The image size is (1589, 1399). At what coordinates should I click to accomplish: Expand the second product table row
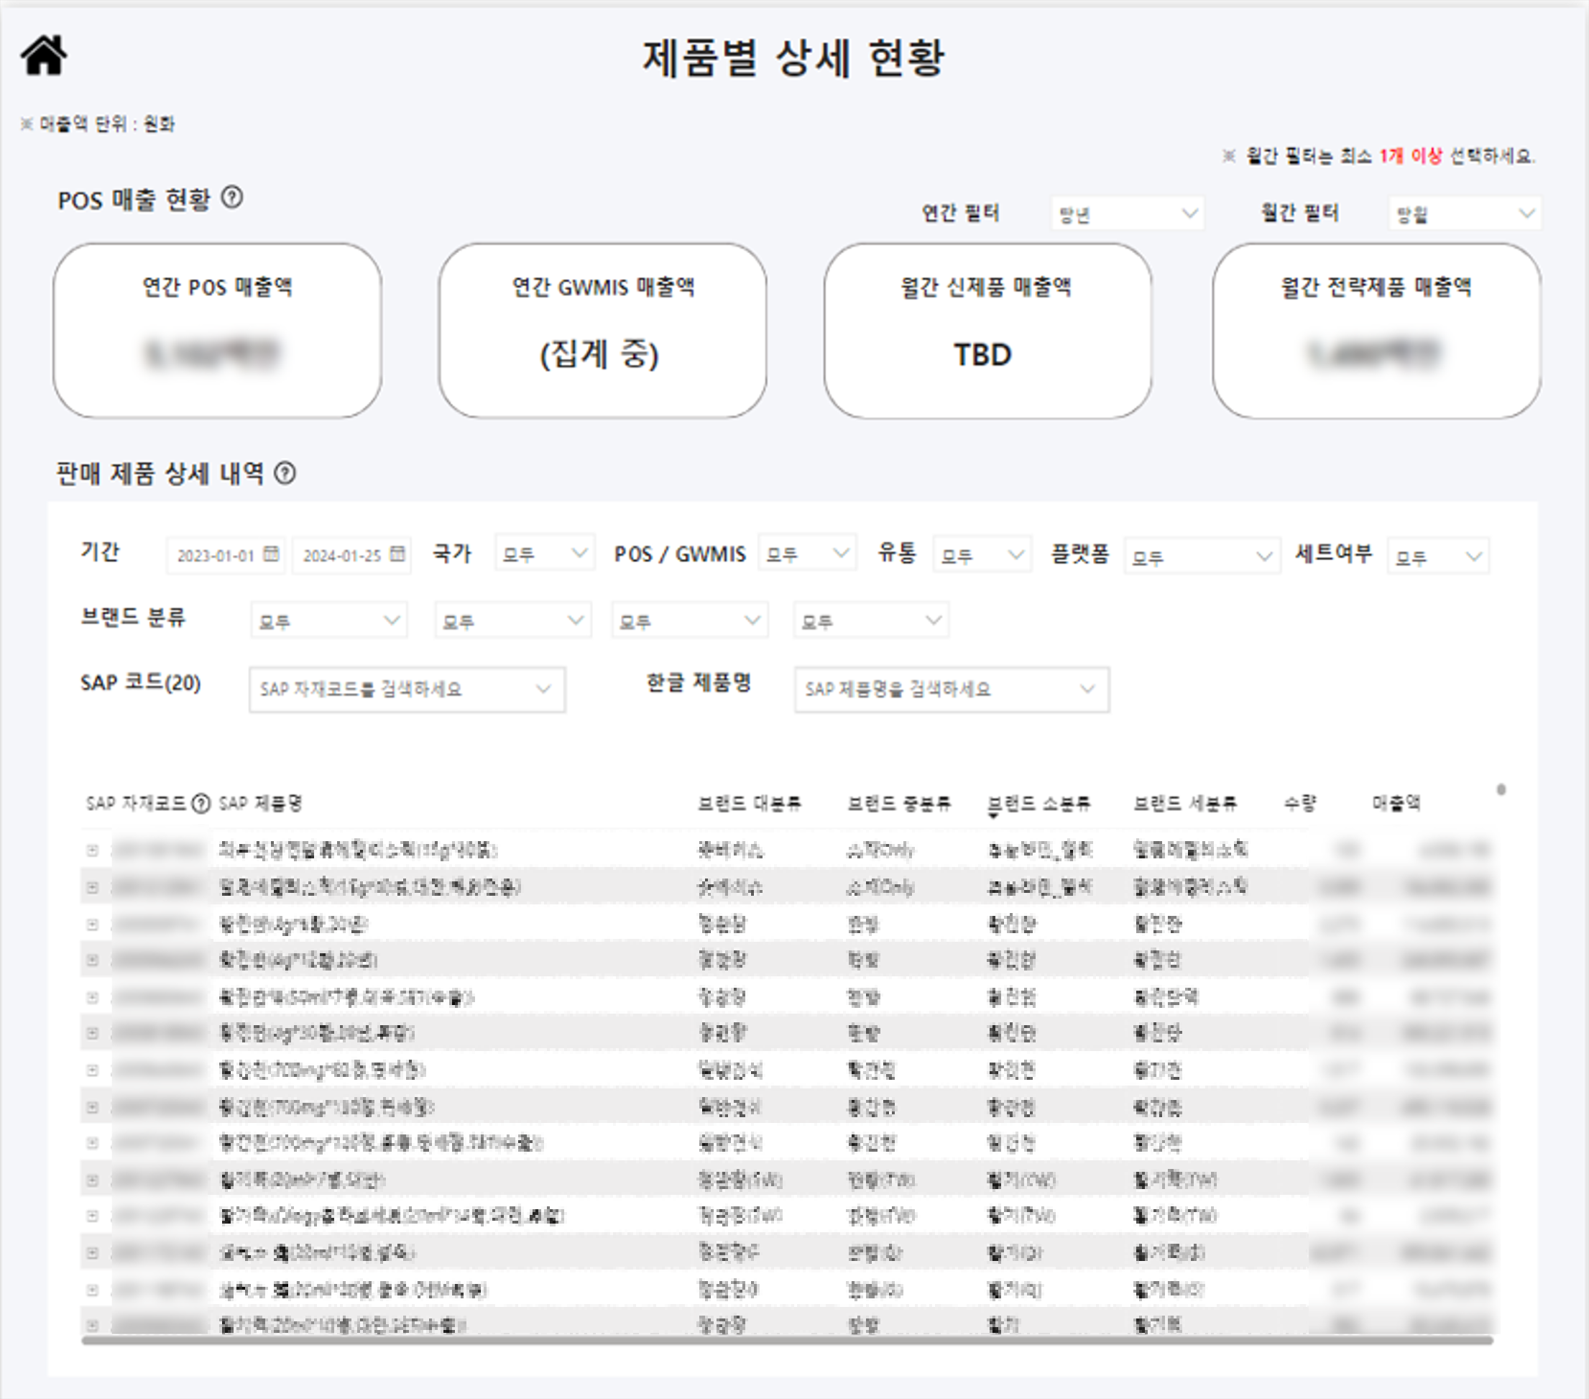pos(93,886)
